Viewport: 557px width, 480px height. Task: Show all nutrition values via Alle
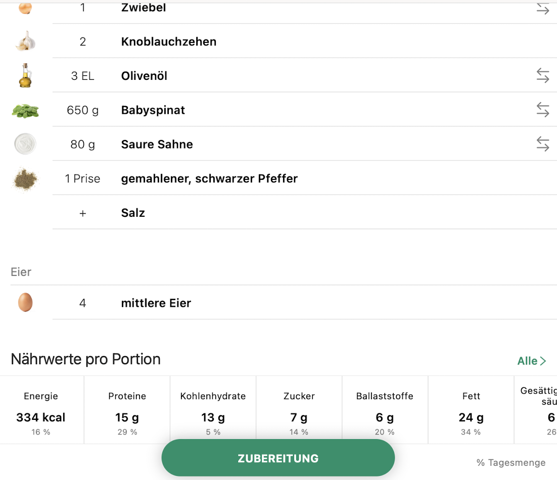pyautogui.click(x=527, y=361)
